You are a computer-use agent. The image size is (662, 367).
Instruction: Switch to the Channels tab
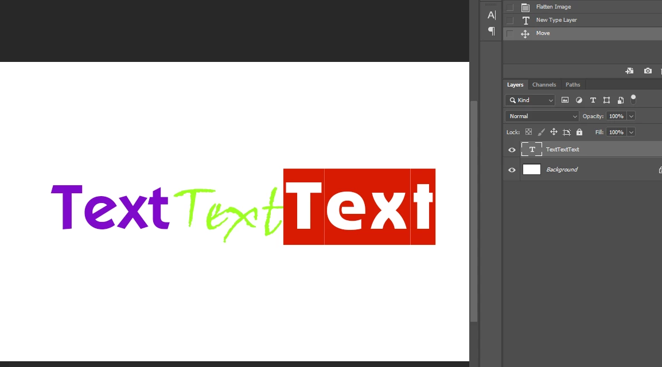tap(544, 85)
